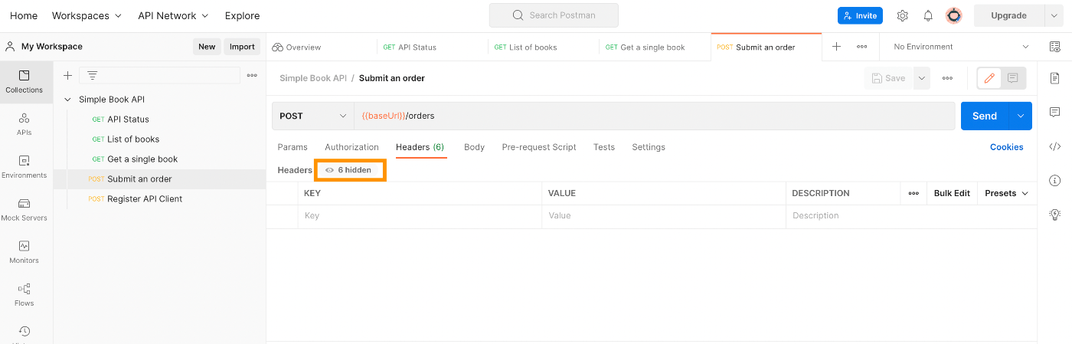The height and width of the screenshot is (344, 1072).
Task: Open the Mock Servers sidebar panel
Action: pos(24,210)
